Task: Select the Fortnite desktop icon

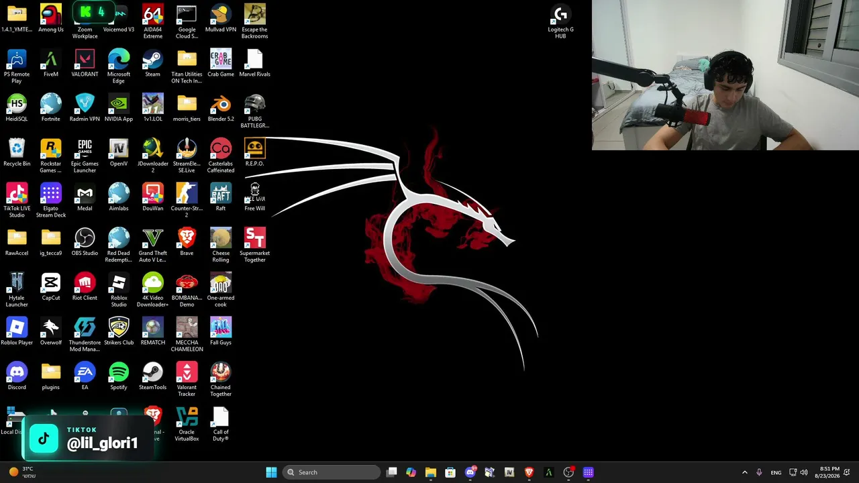Action: click(x=51, y=108)
